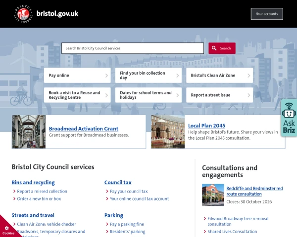This screenshot has width=297, height=237.
Task: Click the magnifying glass in the Search button
Action: click(x=214, y=48)
